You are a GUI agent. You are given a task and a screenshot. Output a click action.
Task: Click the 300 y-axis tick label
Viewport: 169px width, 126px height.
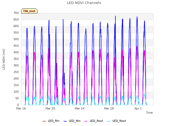[16, 65]
